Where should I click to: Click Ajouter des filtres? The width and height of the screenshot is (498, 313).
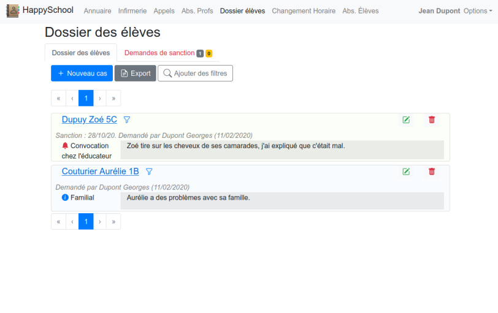[195, 74]
